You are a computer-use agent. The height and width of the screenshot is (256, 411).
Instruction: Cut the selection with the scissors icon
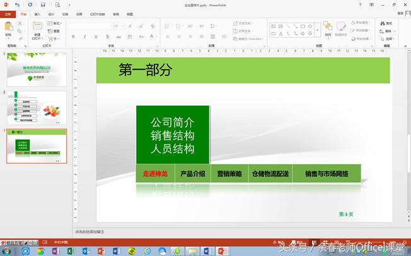tap(20, 23)
